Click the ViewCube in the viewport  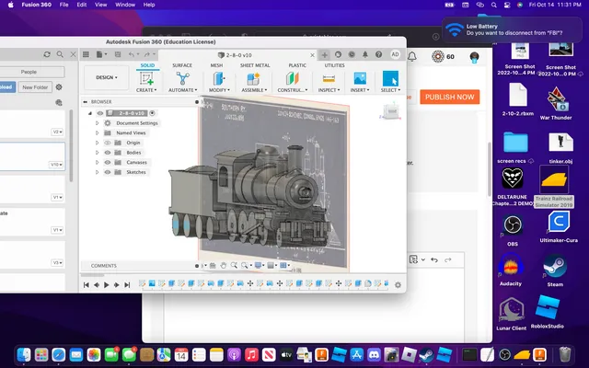tap(390, 110)
